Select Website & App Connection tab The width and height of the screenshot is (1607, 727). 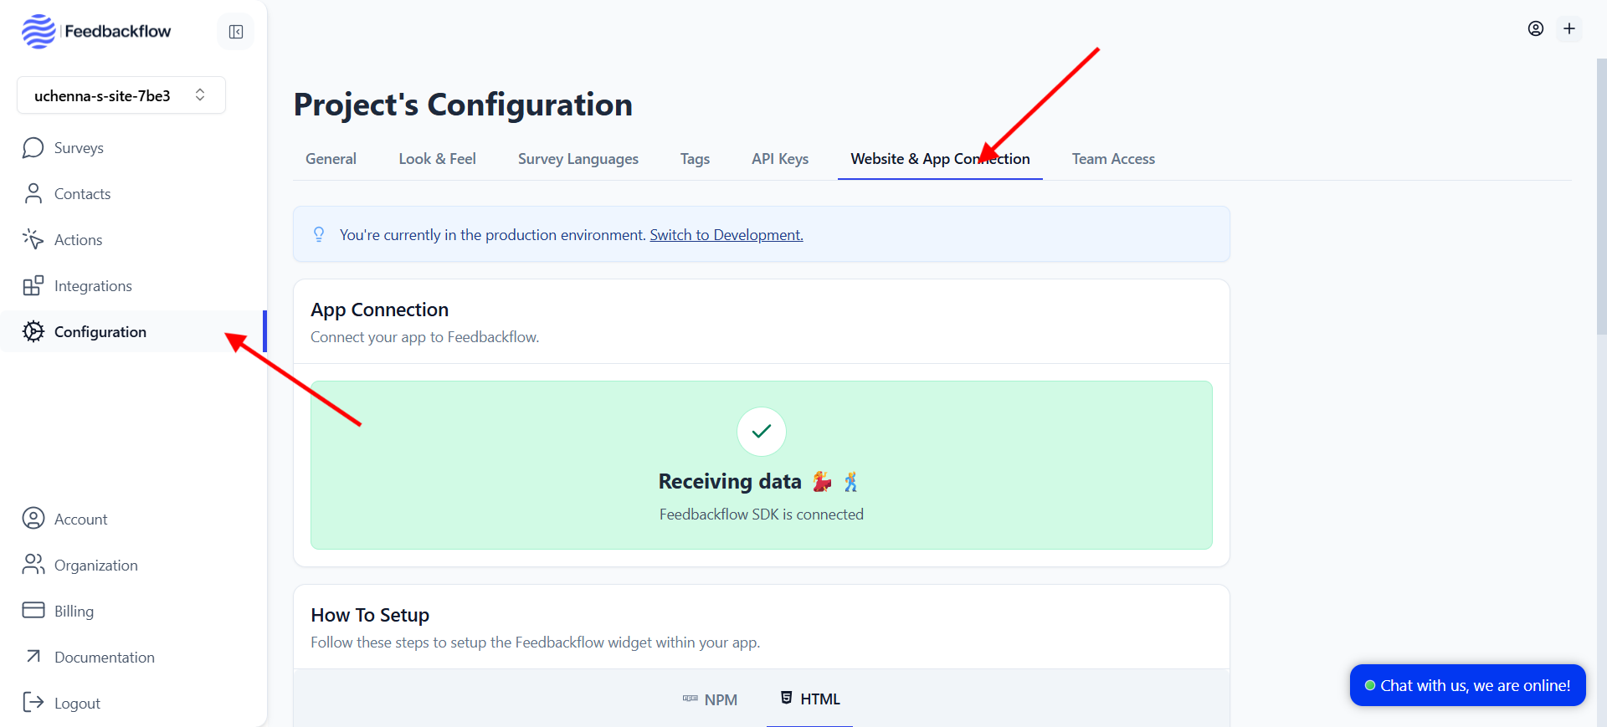coord(940,159)
